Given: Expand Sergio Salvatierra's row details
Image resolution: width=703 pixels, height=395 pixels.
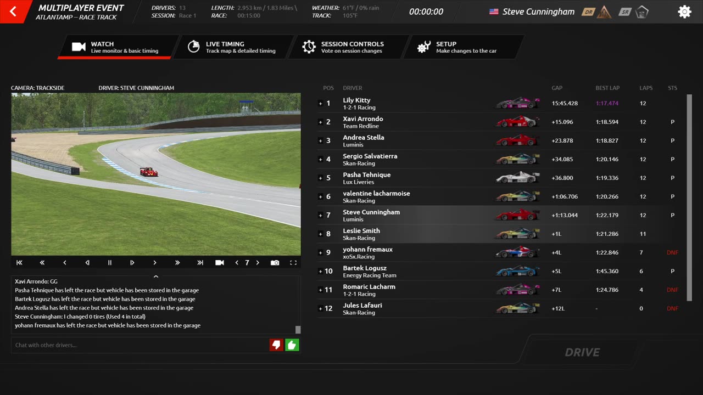Looking at the screenshot, I should tap(321, 159).
